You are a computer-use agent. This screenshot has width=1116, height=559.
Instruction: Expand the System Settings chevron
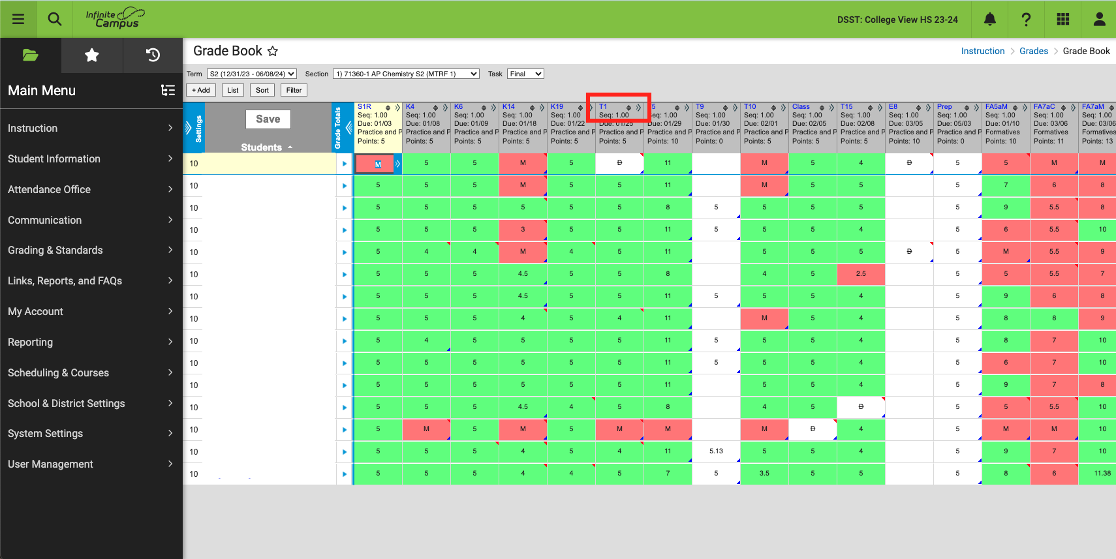click(x=170, y=433)
